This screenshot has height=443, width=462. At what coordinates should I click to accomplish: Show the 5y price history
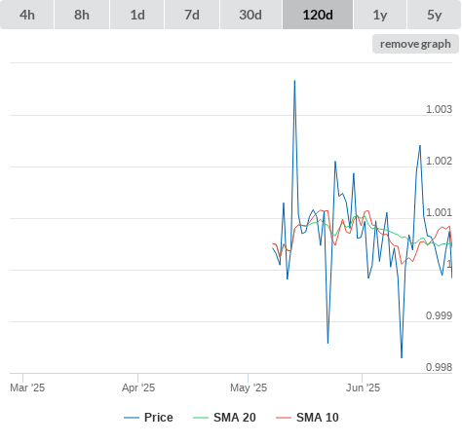click(434, 15)
